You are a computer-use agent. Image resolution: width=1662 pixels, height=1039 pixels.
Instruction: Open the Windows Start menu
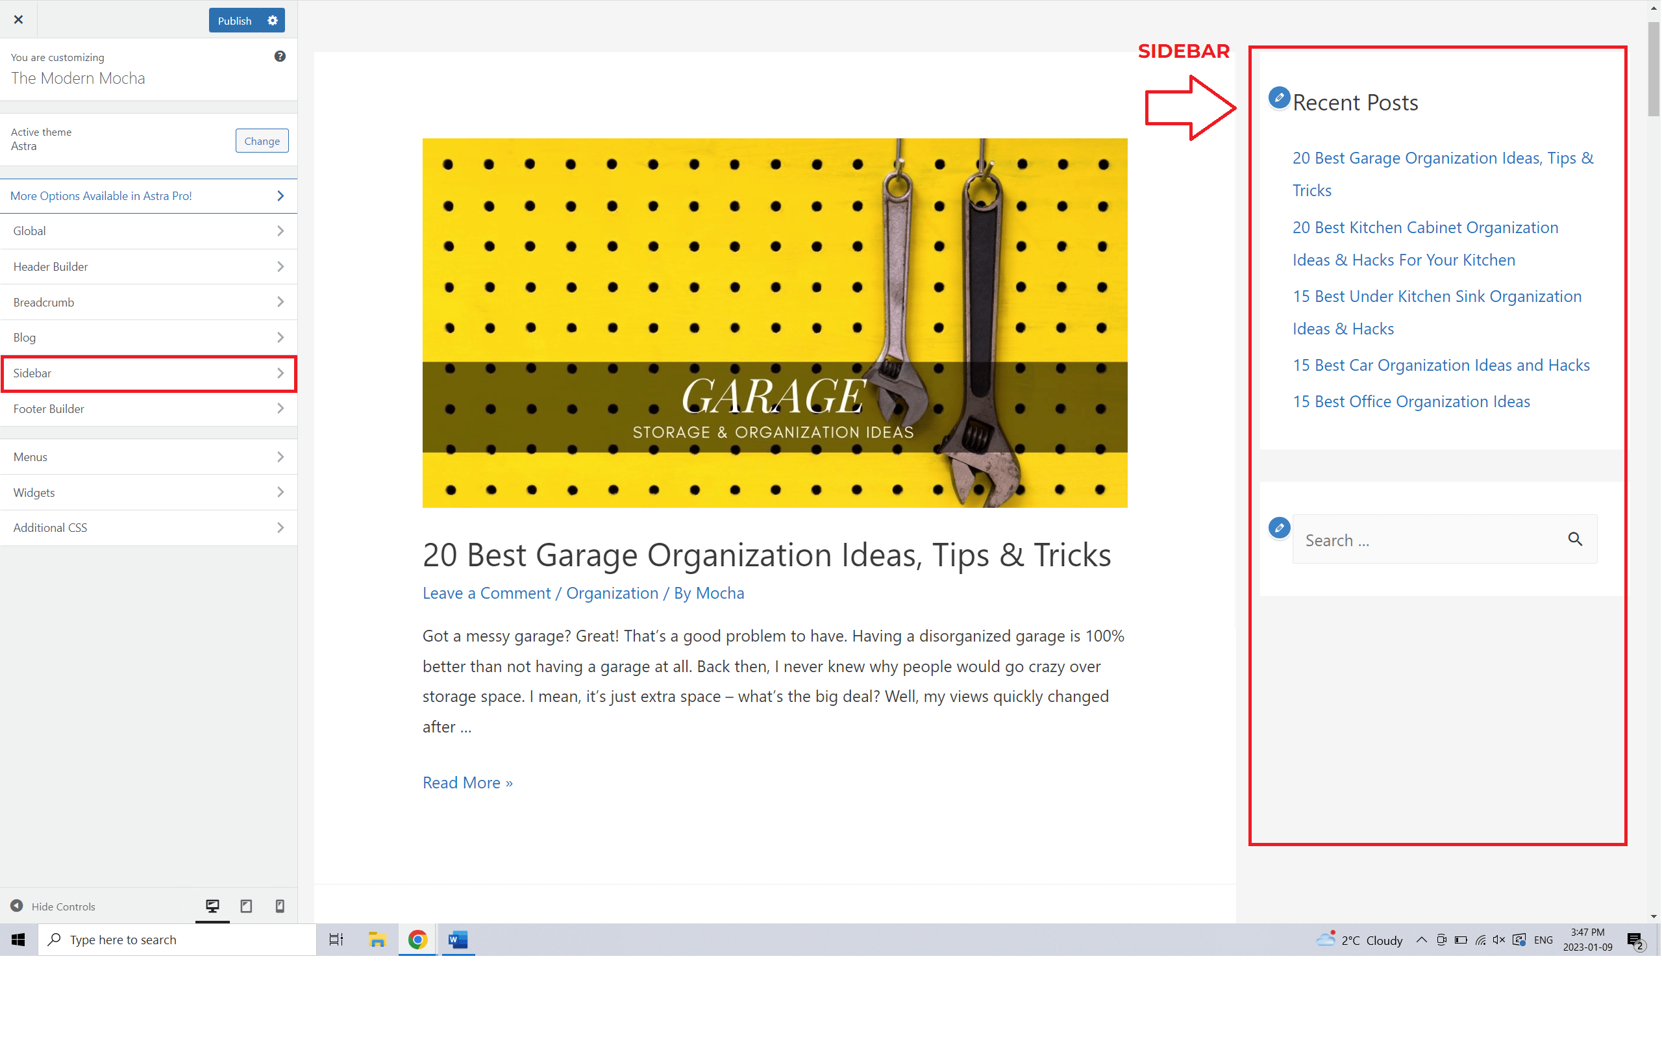(19, 940)
